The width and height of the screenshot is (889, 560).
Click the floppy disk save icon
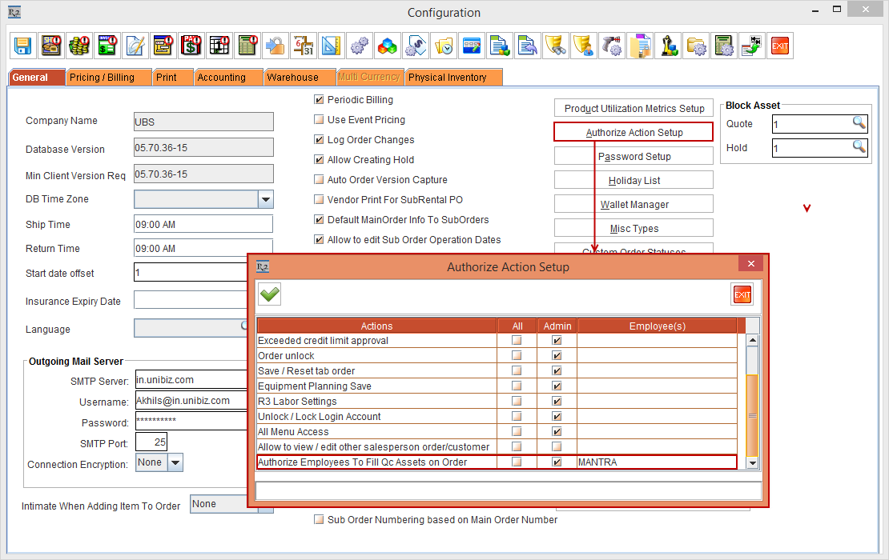click(x=22, y=46)
